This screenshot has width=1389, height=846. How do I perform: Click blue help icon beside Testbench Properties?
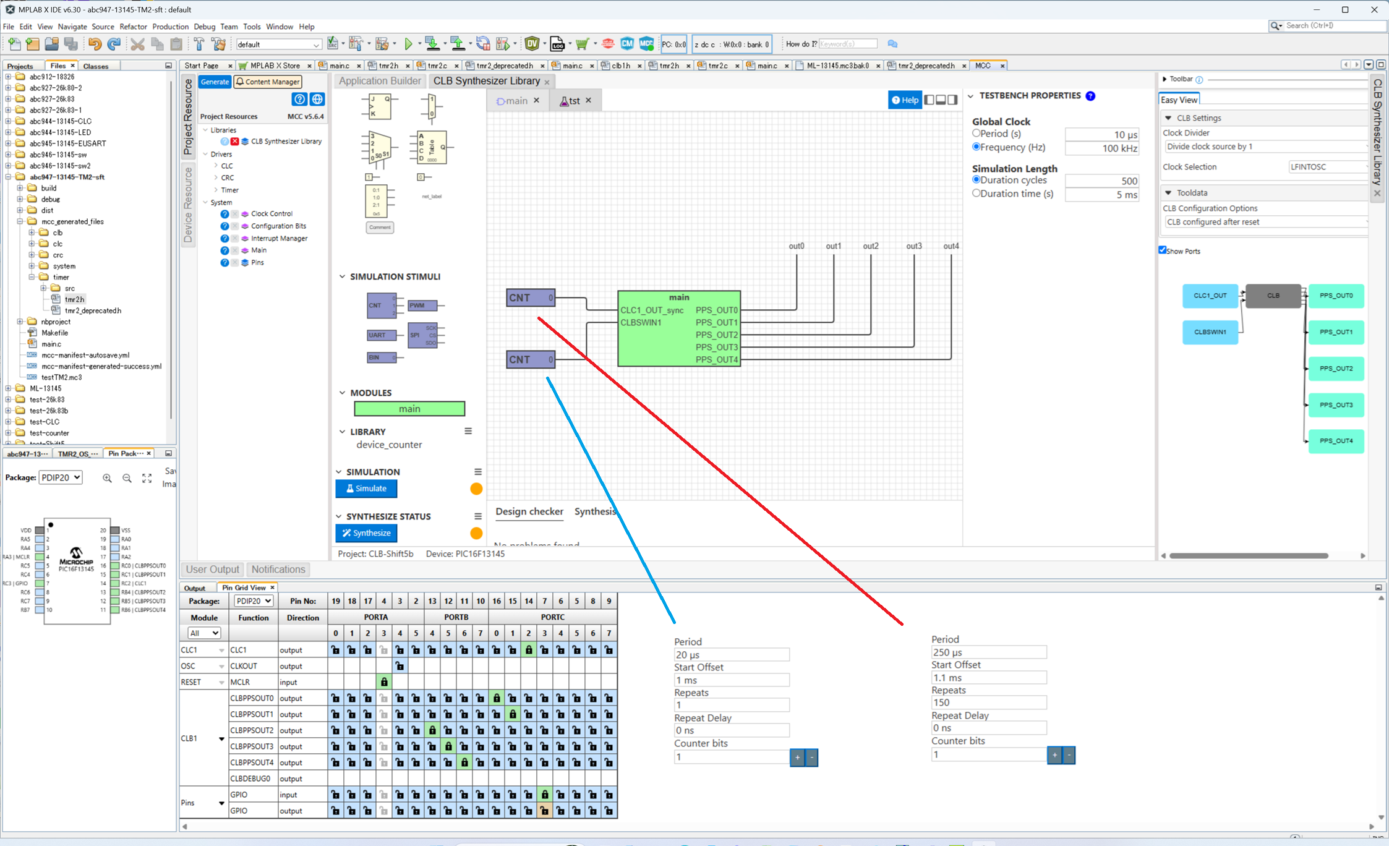(1090, 96)
